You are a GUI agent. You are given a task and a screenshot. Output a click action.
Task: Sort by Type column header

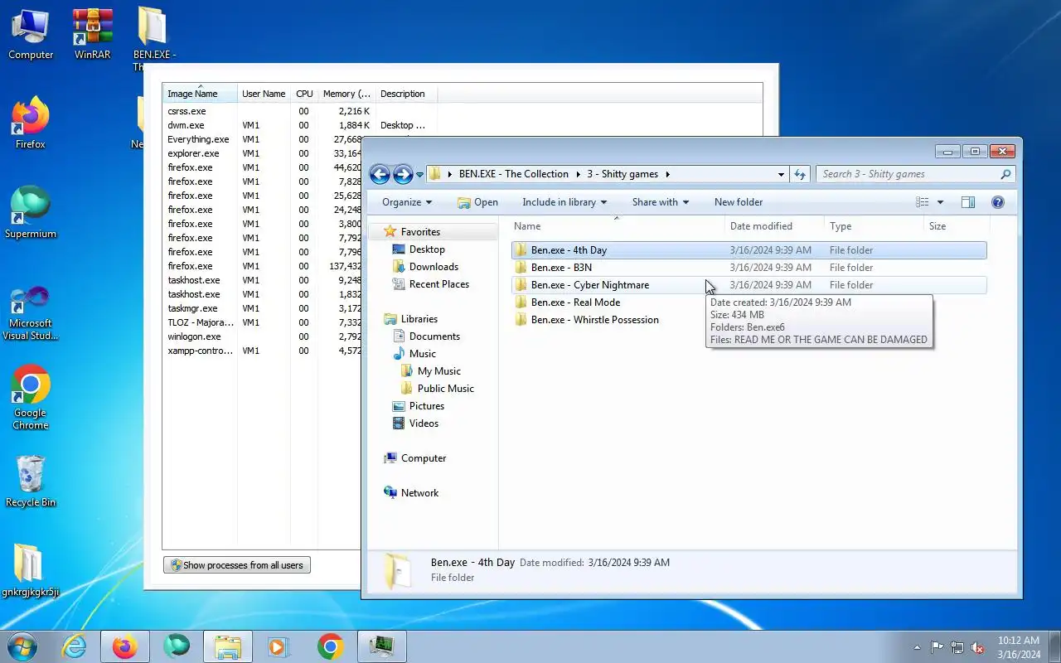(x=874, y=226)
